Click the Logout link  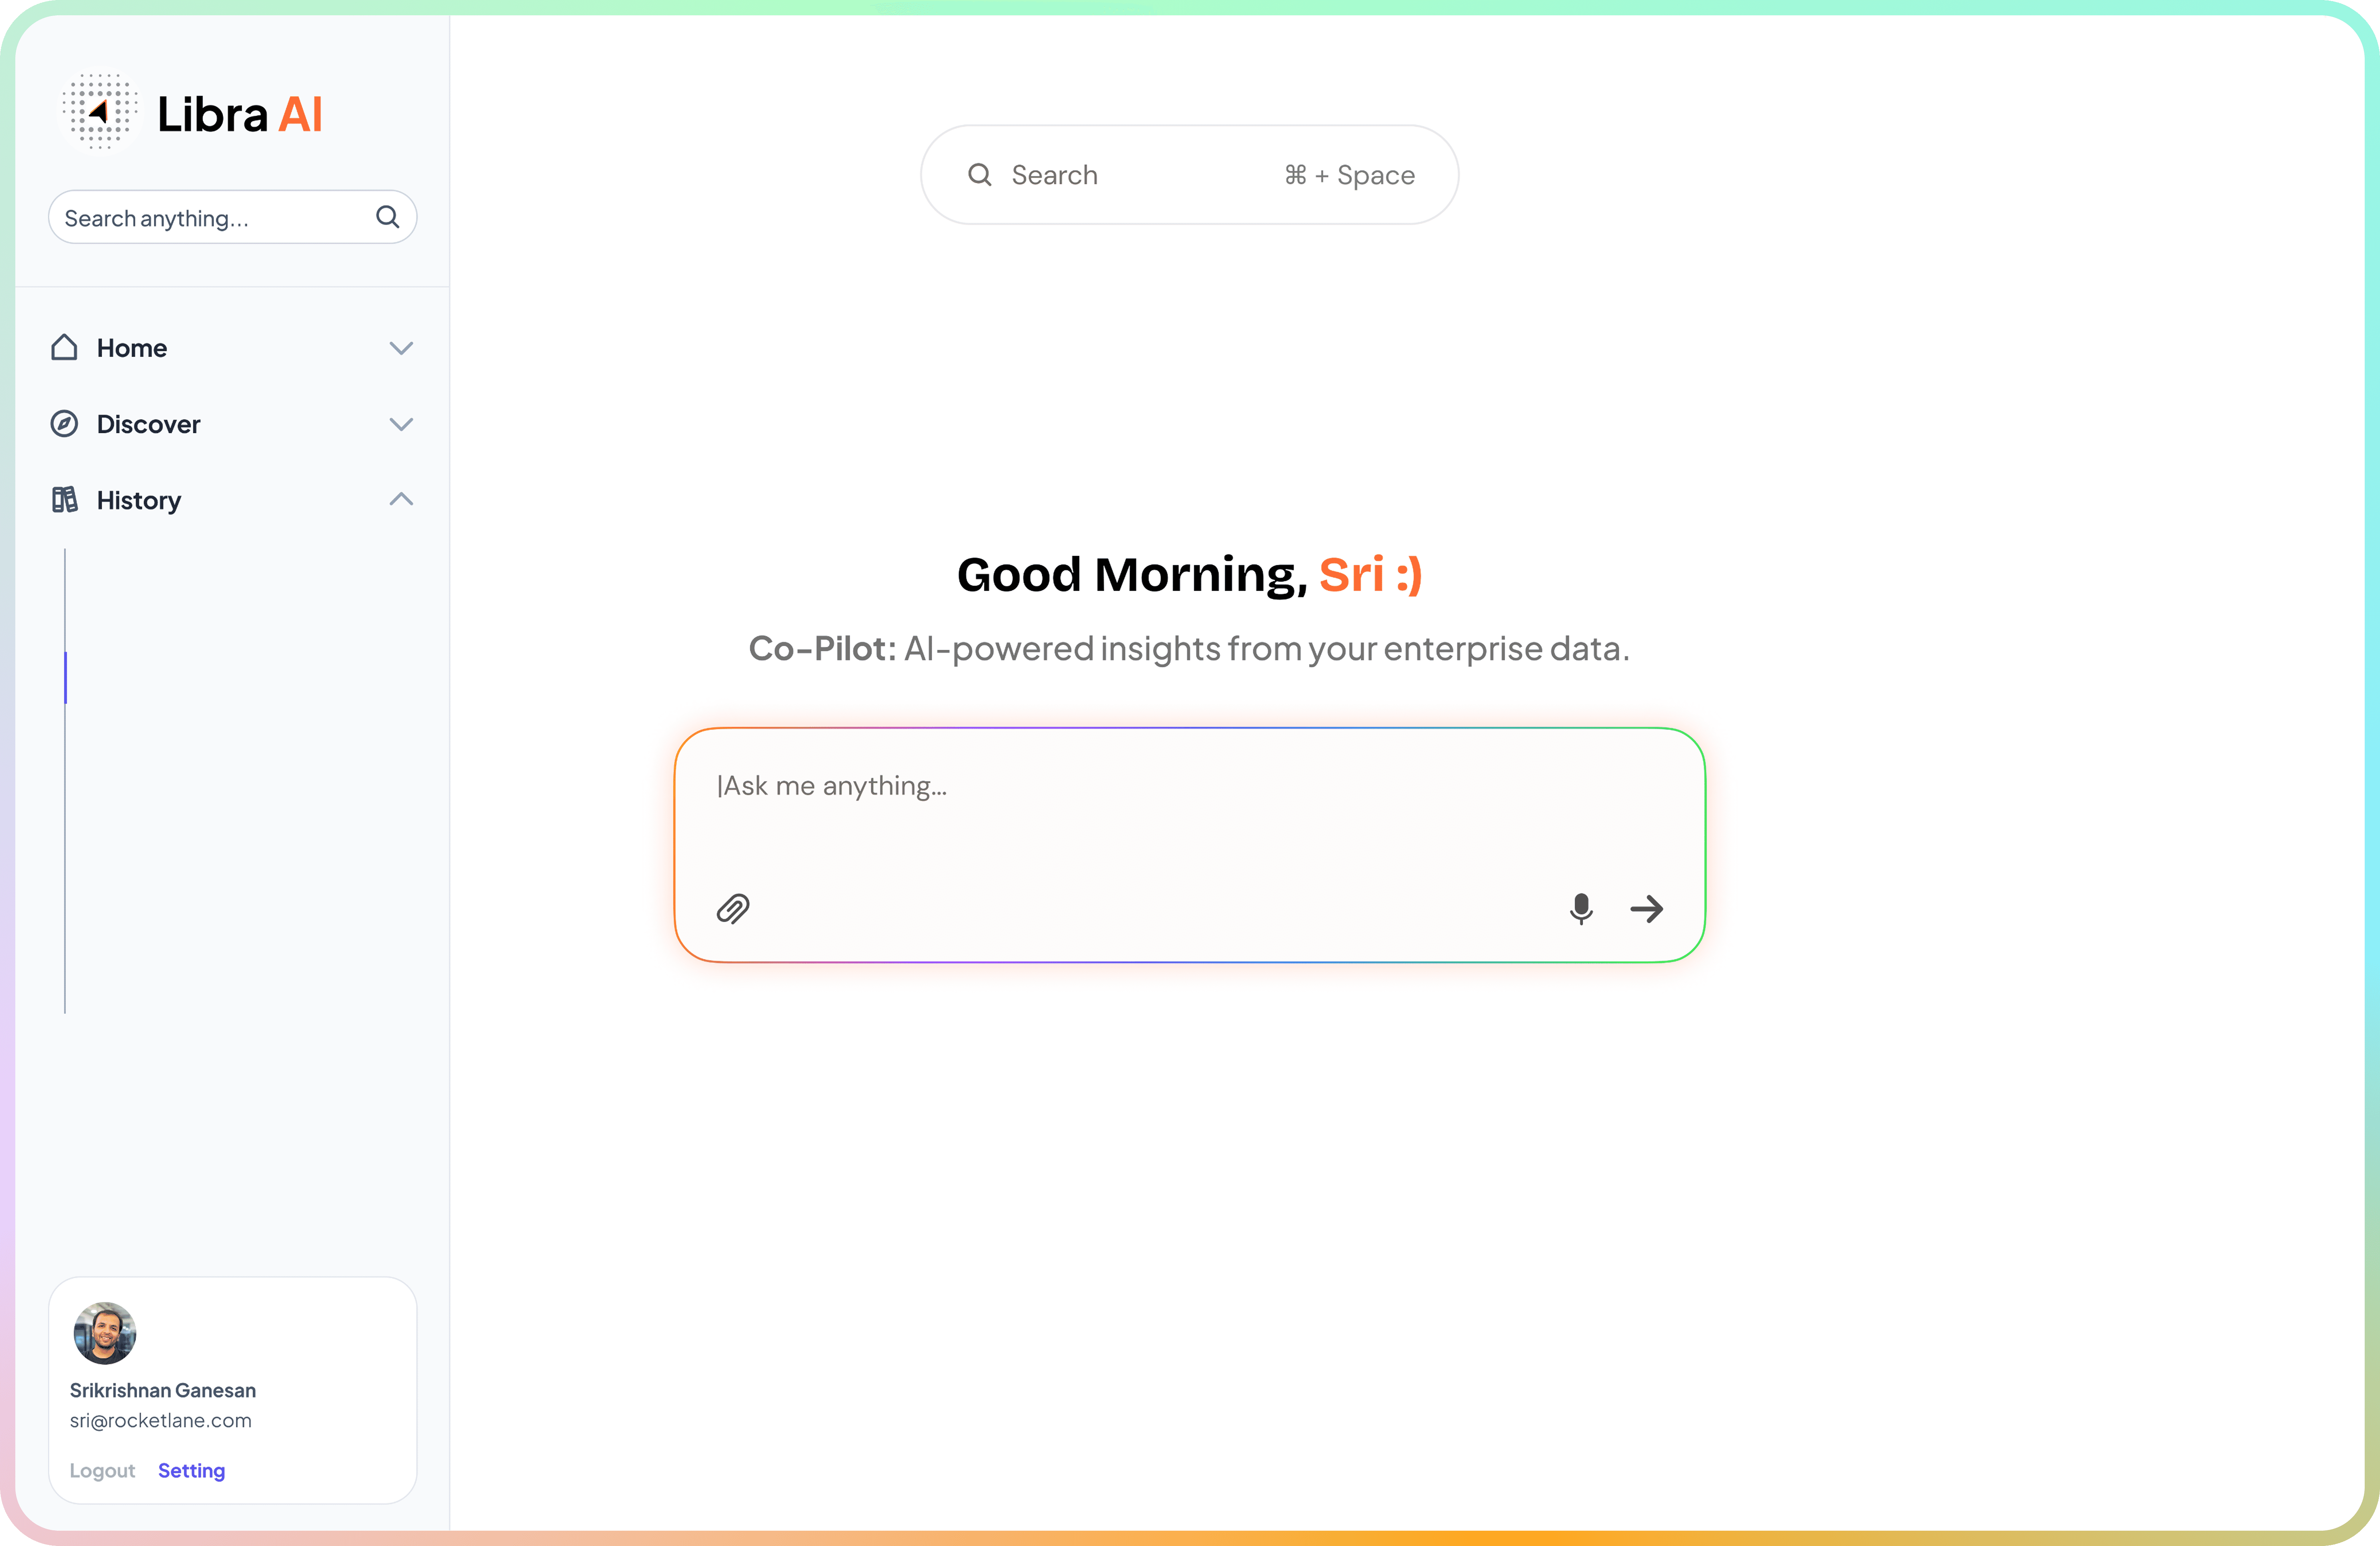[102, 1470]
